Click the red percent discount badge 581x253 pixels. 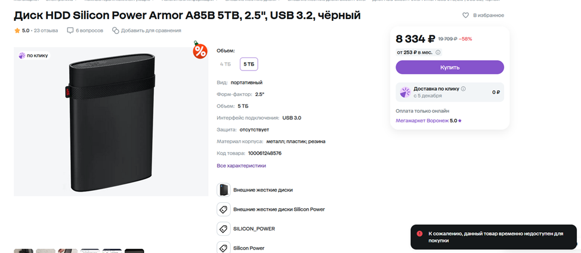[200, 51]
